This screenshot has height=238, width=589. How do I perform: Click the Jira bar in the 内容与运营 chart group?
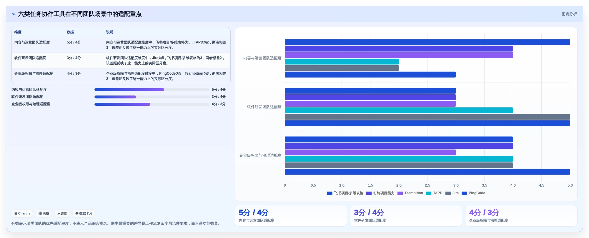click(x=342, y=68)
